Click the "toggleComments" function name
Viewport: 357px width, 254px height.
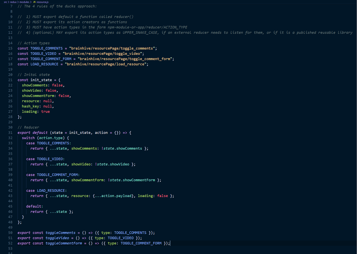coord(61,233)
